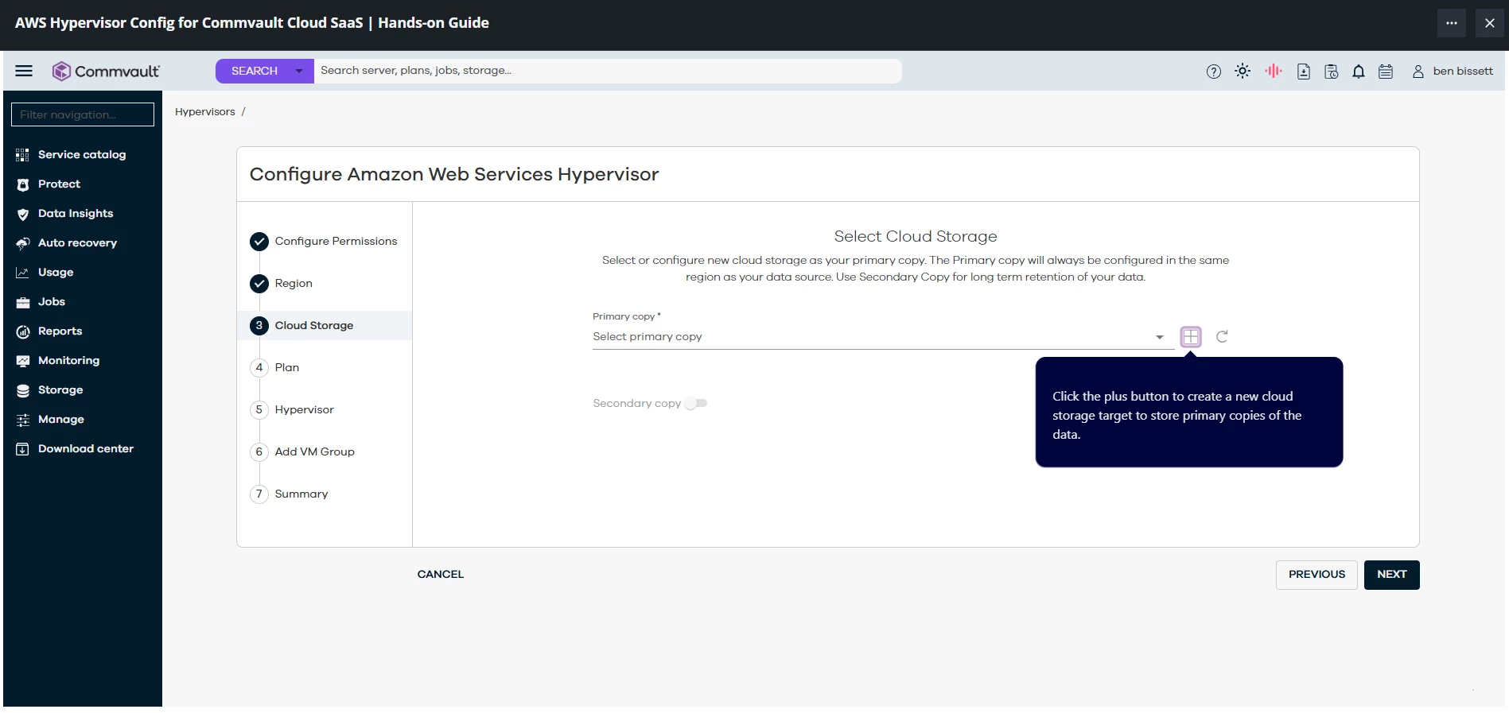1509x713 pixels.
Task: Open the guide's three-dot options menu
Action: [1452, 23]
